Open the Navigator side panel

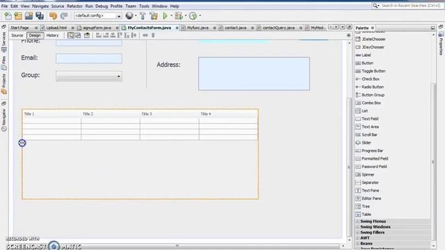(x=3, y=120)
